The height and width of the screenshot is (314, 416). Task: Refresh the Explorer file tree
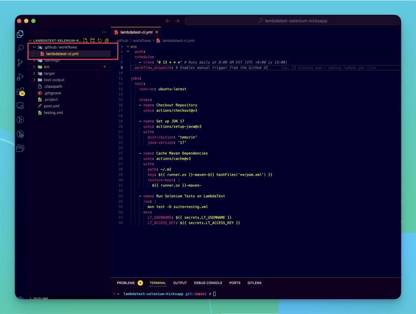pos(100,41)
